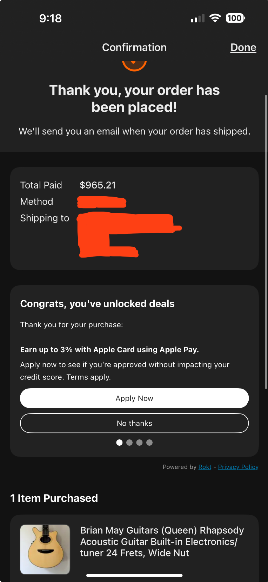Select the third carousel page dot
The width and height of the screenshot is (268, 582).
tap(139, 443)
